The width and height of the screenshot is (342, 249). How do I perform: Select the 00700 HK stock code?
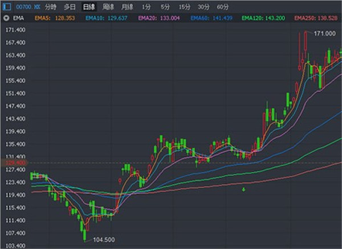(x=28, y=7)
